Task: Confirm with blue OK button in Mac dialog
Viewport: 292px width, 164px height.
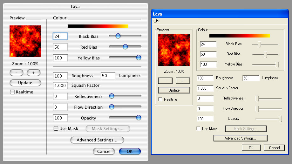Action: pos(130,151)
